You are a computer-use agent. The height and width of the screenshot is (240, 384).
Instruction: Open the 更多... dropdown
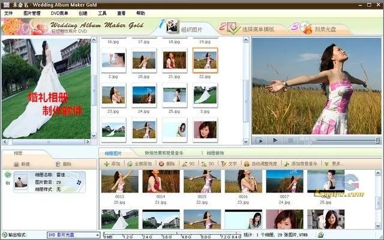point(334,164)
